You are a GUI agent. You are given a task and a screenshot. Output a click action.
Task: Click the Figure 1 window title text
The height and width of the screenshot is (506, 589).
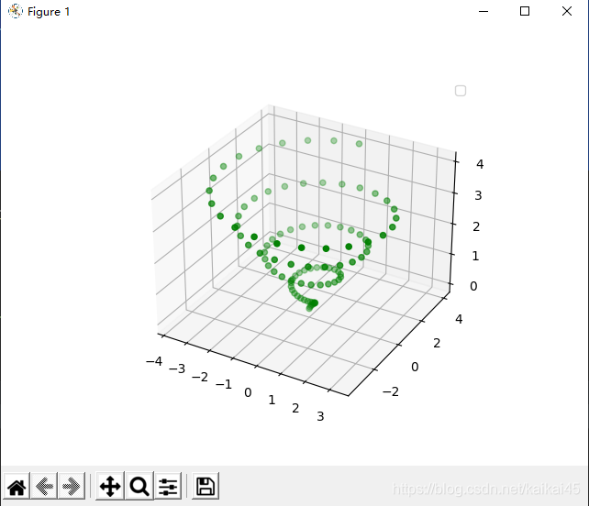49,12
